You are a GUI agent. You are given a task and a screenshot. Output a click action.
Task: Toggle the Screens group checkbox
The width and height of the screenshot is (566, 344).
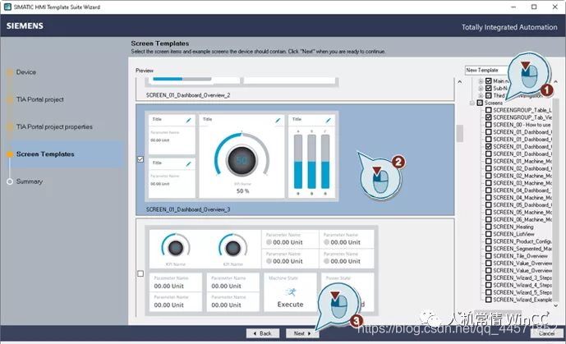point(480,103)
